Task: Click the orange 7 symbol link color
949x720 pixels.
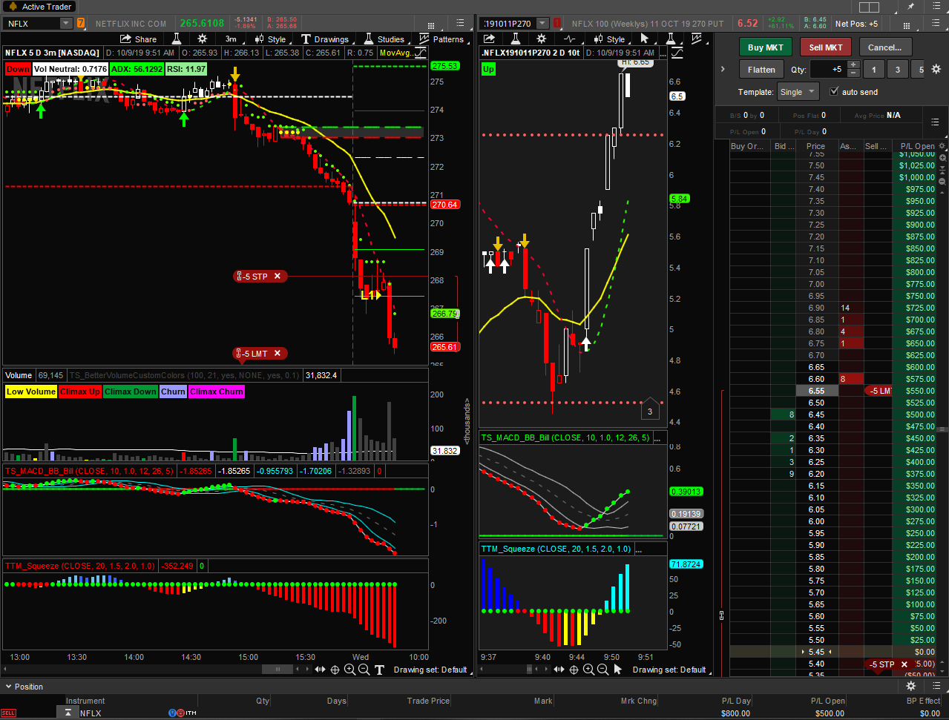Action: click(81, 24)
